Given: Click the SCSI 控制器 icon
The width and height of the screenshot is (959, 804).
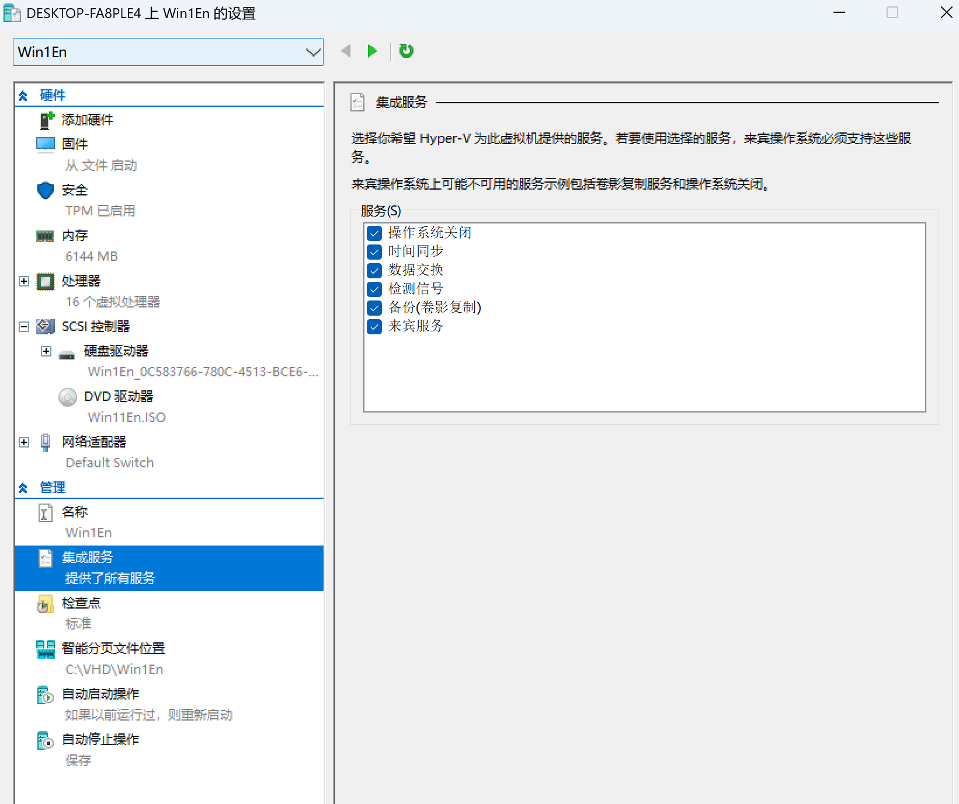Looking at the screenshot, I should click(x=46, y=327).
